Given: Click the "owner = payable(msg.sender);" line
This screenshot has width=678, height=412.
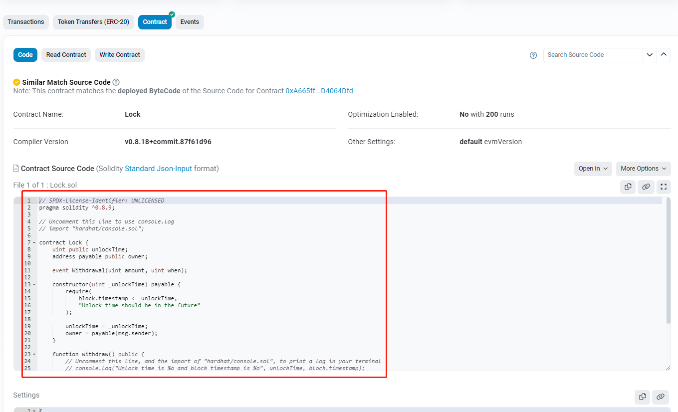Looking at the screenshot, I should pyautogui.click(x=111, y=333).
